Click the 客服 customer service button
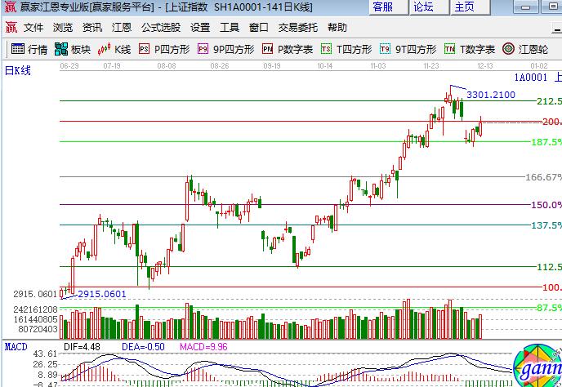562x387 pixels. click(x=382, y=7)
